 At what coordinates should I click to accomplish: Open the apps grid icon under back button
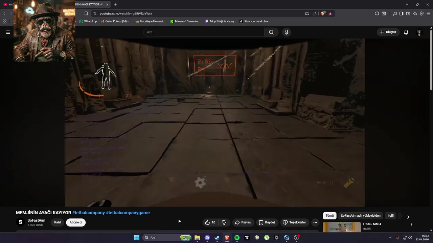[4, 21]
